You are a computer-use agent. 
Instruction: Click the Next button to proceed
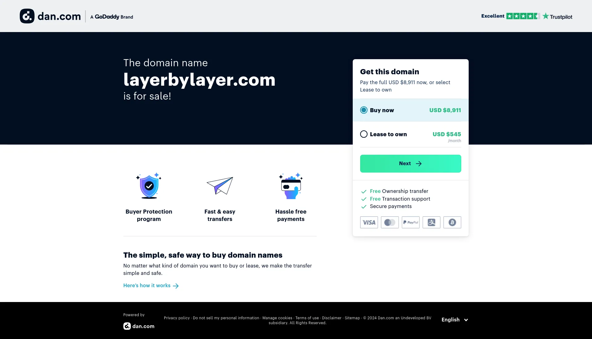411,163
